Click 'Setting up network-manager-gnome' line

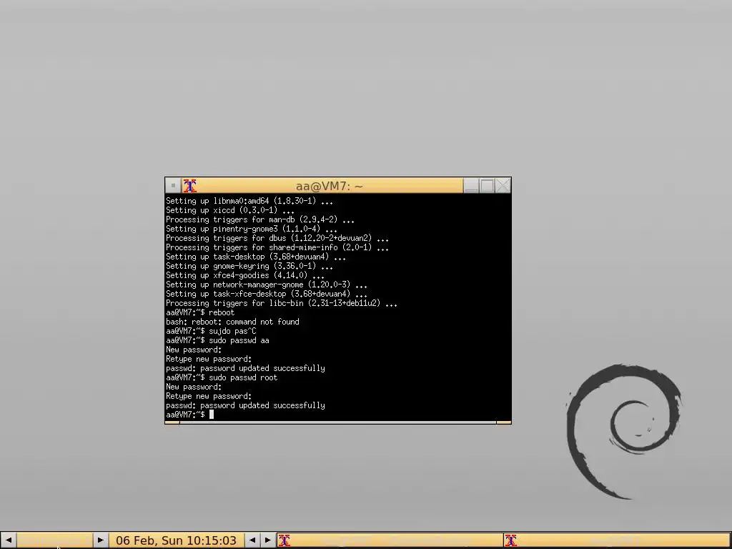point(267,285)
